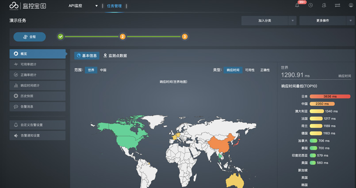Image resolution: width=356 pixels, height=188 pixels.
Task: Open the API监控 dropdown arrow
Action: tap(96, 6)
